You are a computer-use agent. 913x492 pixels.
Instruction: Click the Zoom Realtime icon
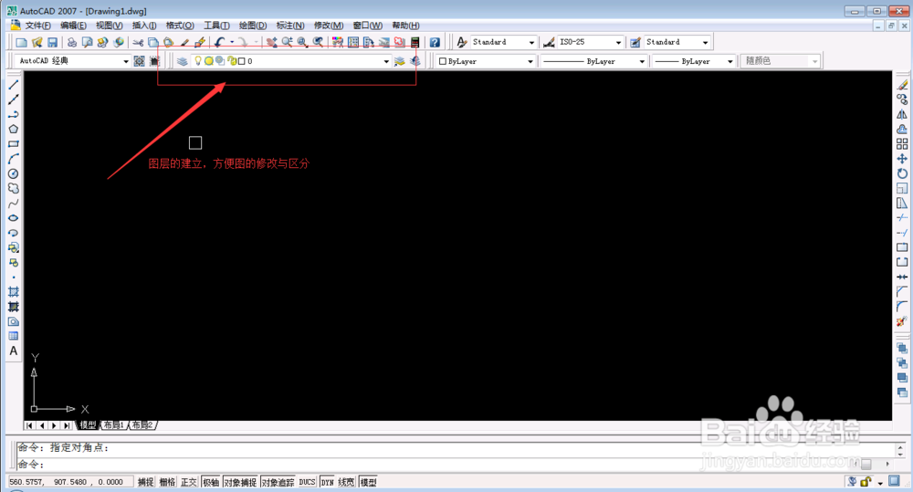point(287,42)
